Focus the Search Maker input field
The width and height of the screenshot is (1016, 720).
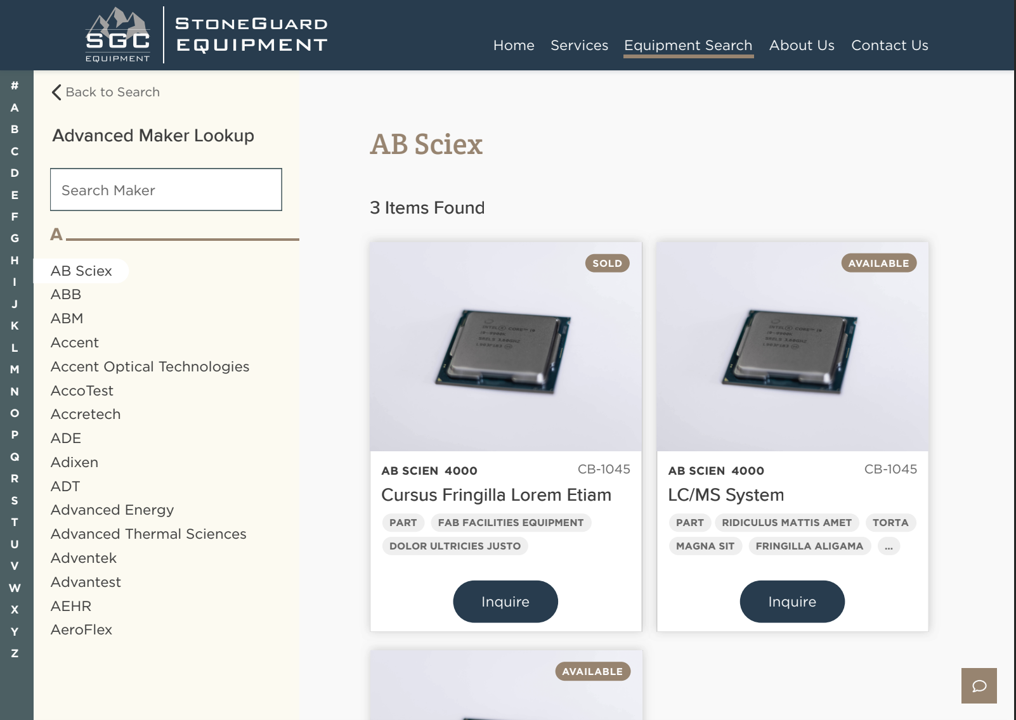pos(166,190)
